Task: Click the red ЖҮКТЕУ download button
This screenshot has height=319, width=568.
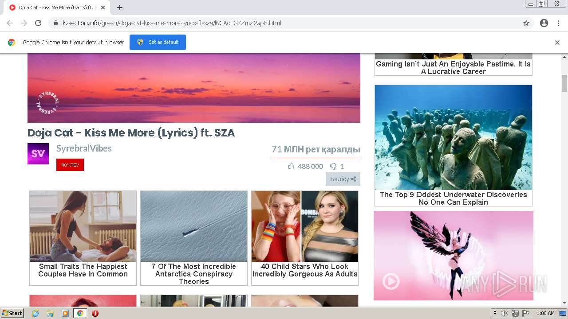Action: click(70, 165)
